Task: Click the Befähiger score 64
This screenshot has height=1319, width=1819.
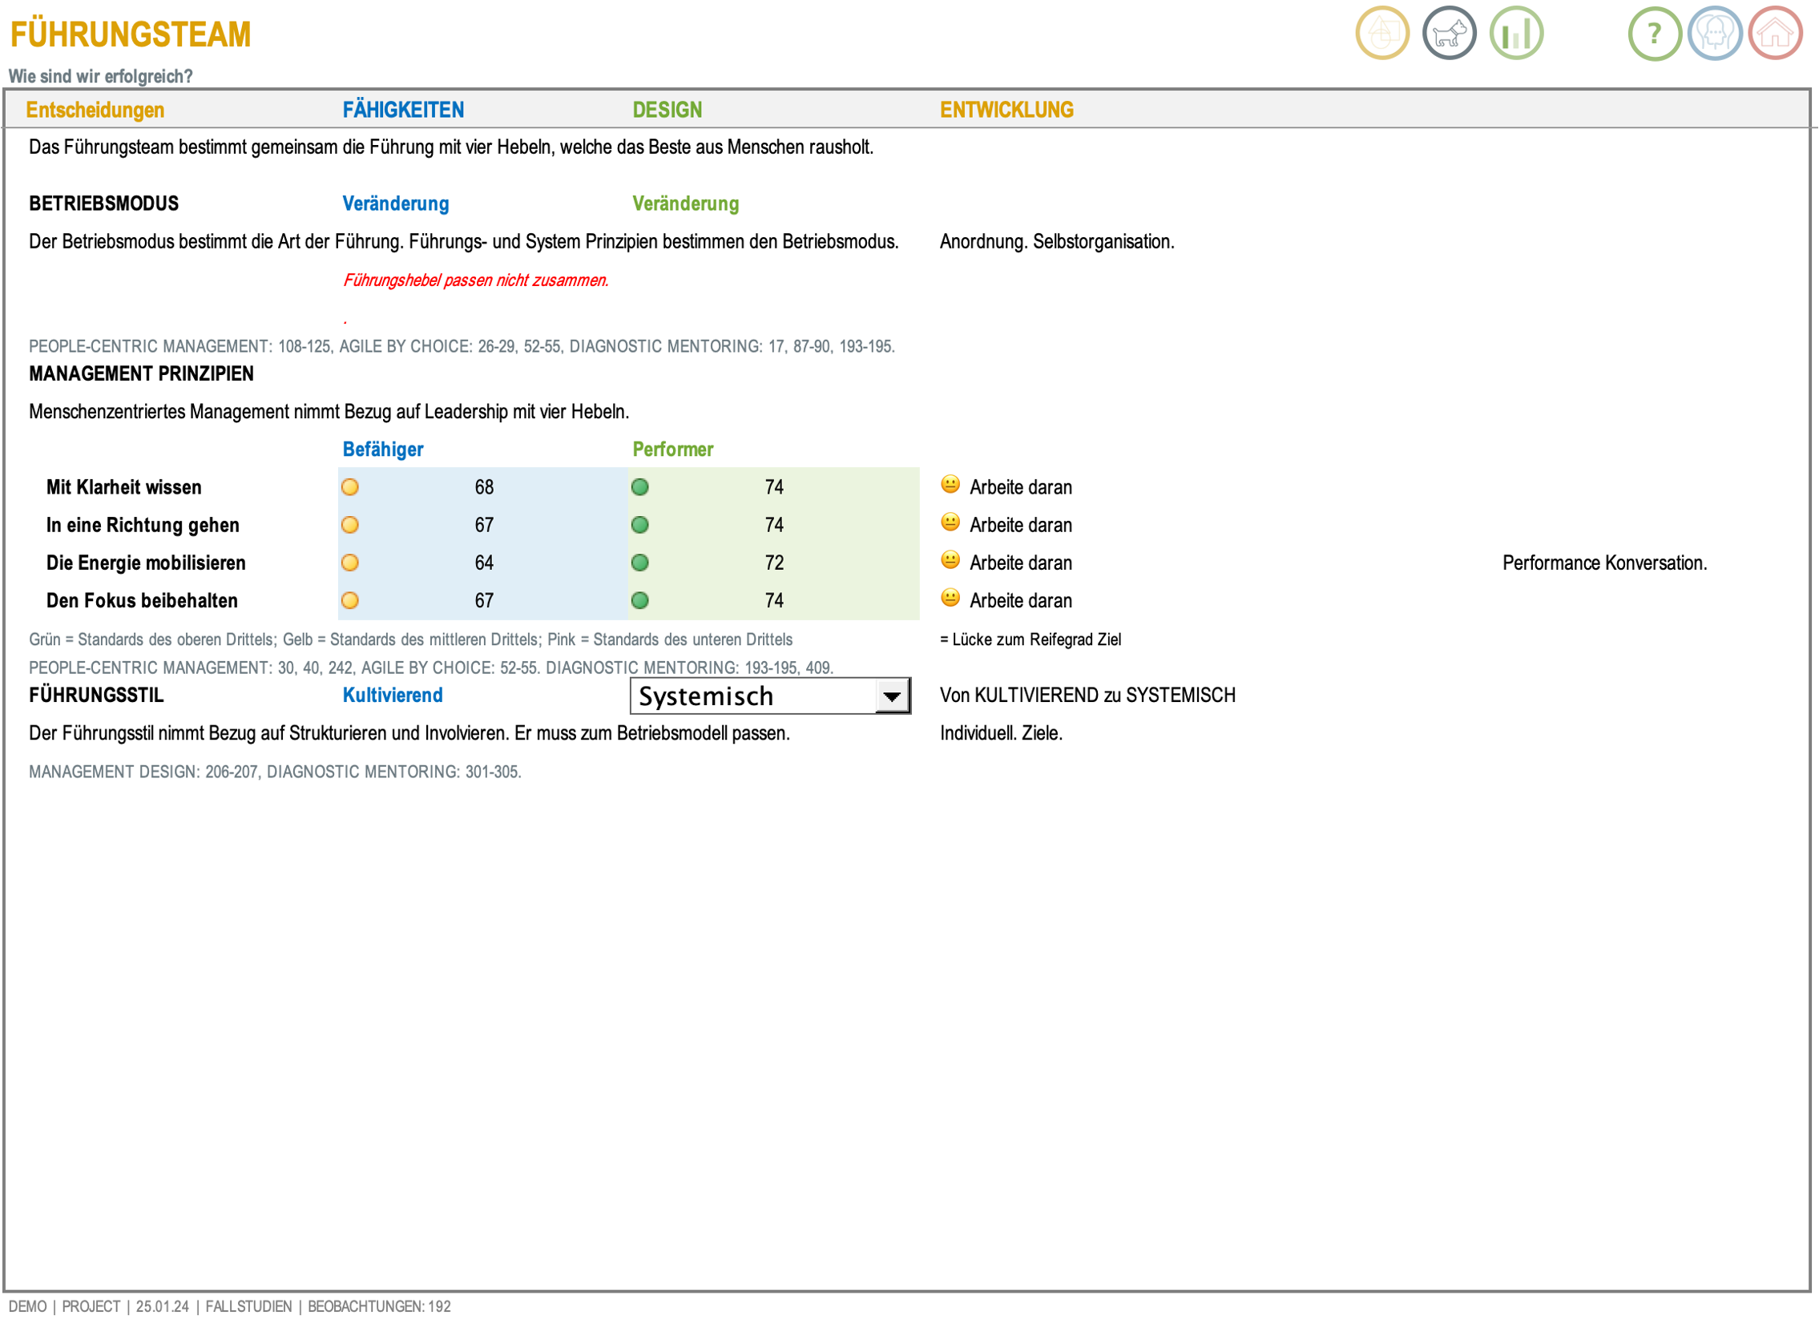Action: tap(485, 563)
